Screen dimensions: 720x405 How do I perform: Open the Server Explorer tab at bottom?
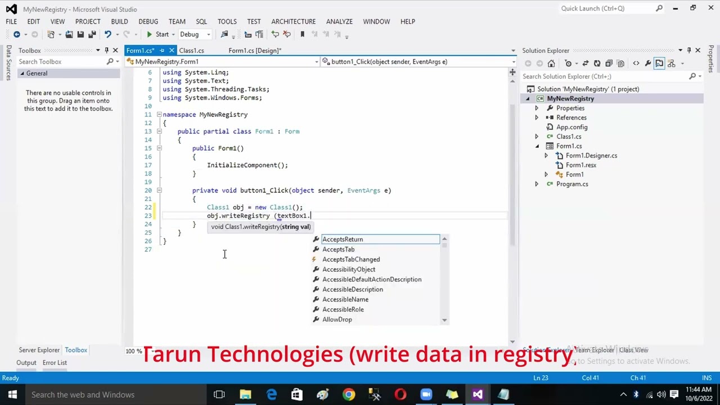click(x=39, y=350)
